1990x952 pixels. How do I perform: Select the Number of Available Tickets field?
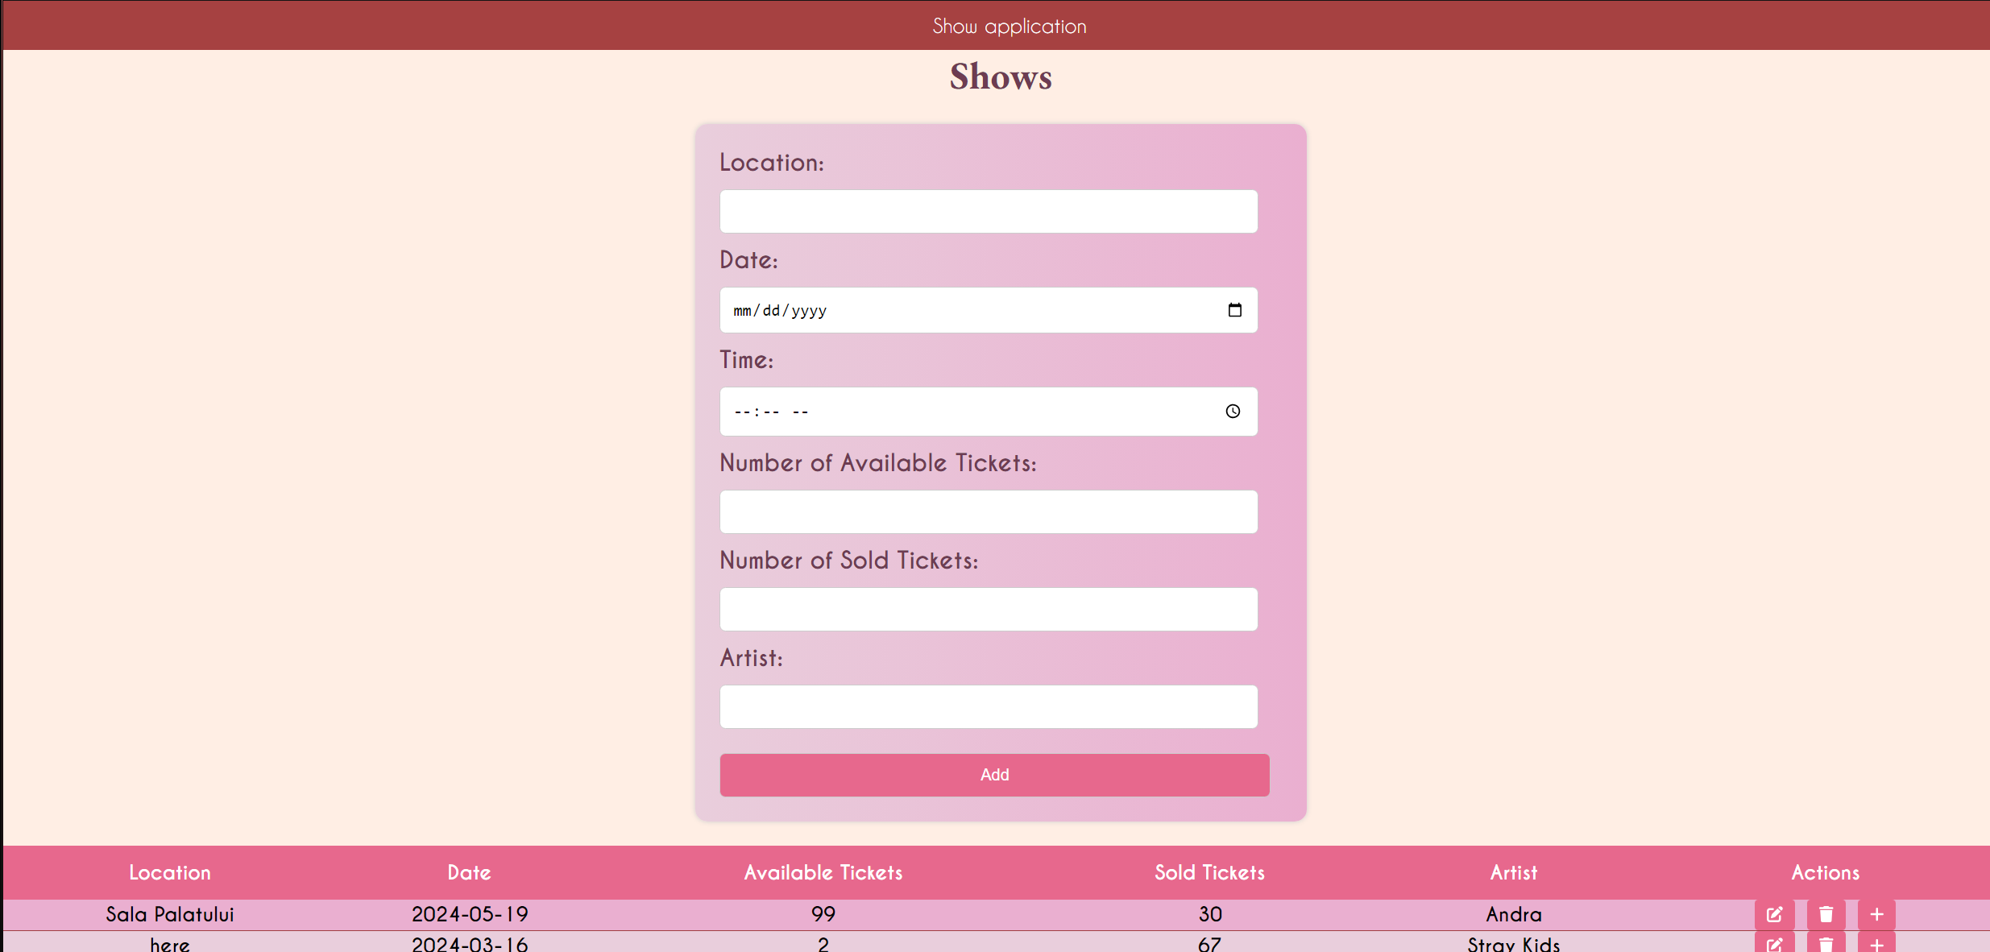tap(988, 511)
